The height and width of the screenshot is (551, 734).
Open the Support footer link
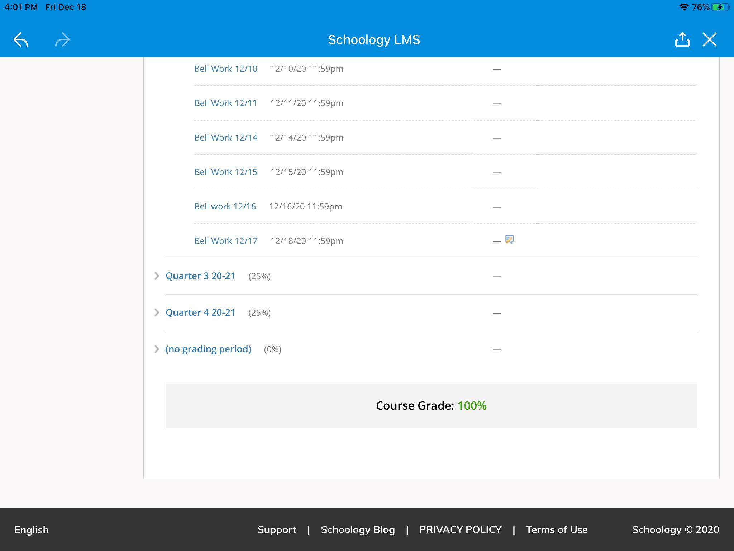click(x=277, y=530)
